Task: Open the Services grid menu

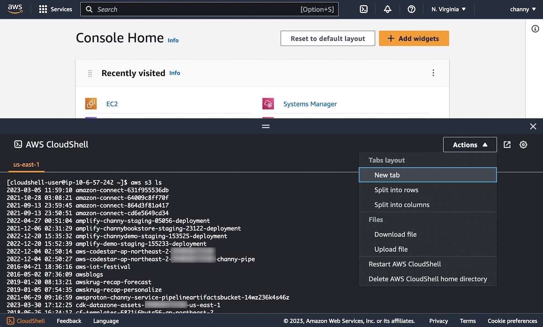Action: tap(56, 9)
